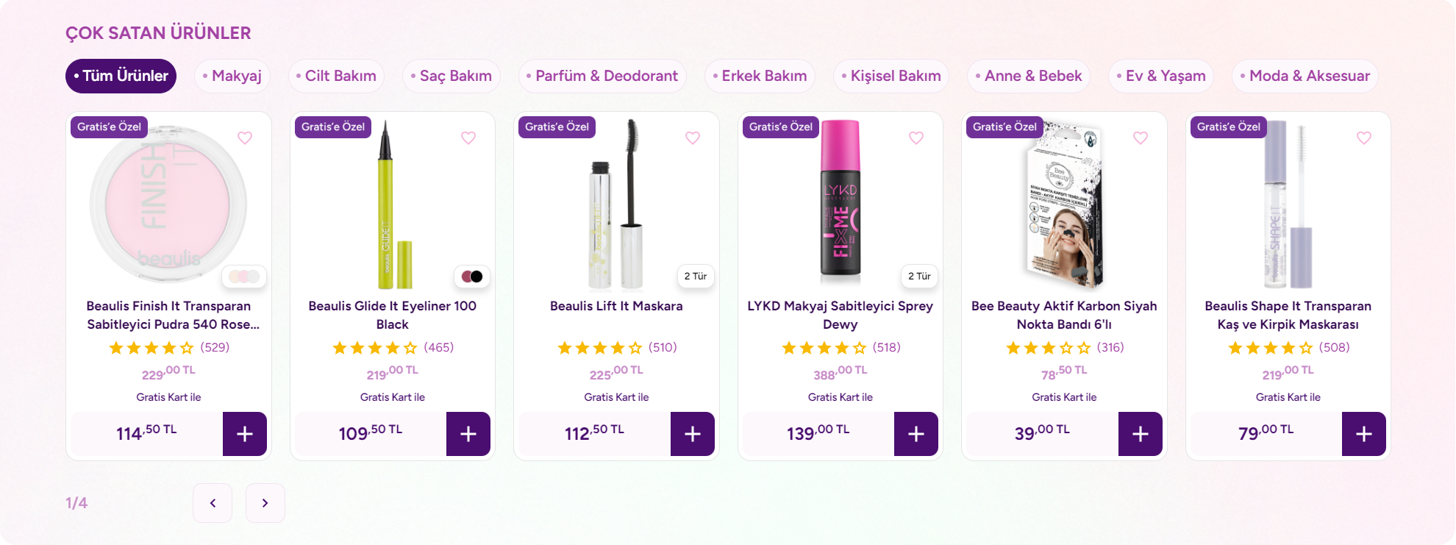The height and width of the screenshot is (545, 1456).
Task: Favorite the Beaulis Finish It powder
Action: coord(245,138)
